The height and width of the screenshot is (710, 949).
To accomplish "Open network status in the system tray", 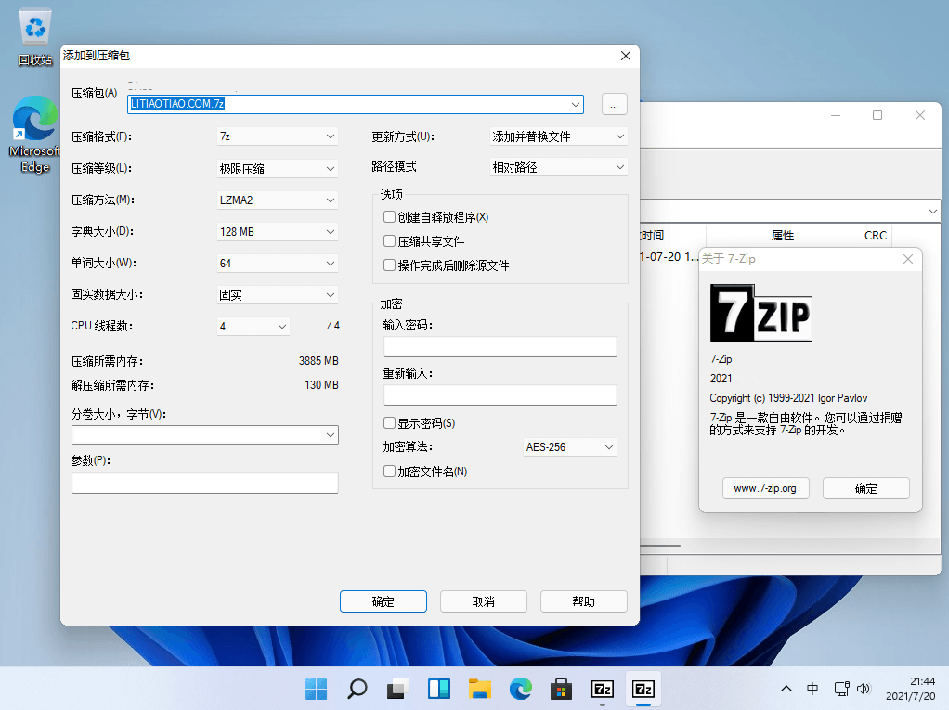I will 841,689.
